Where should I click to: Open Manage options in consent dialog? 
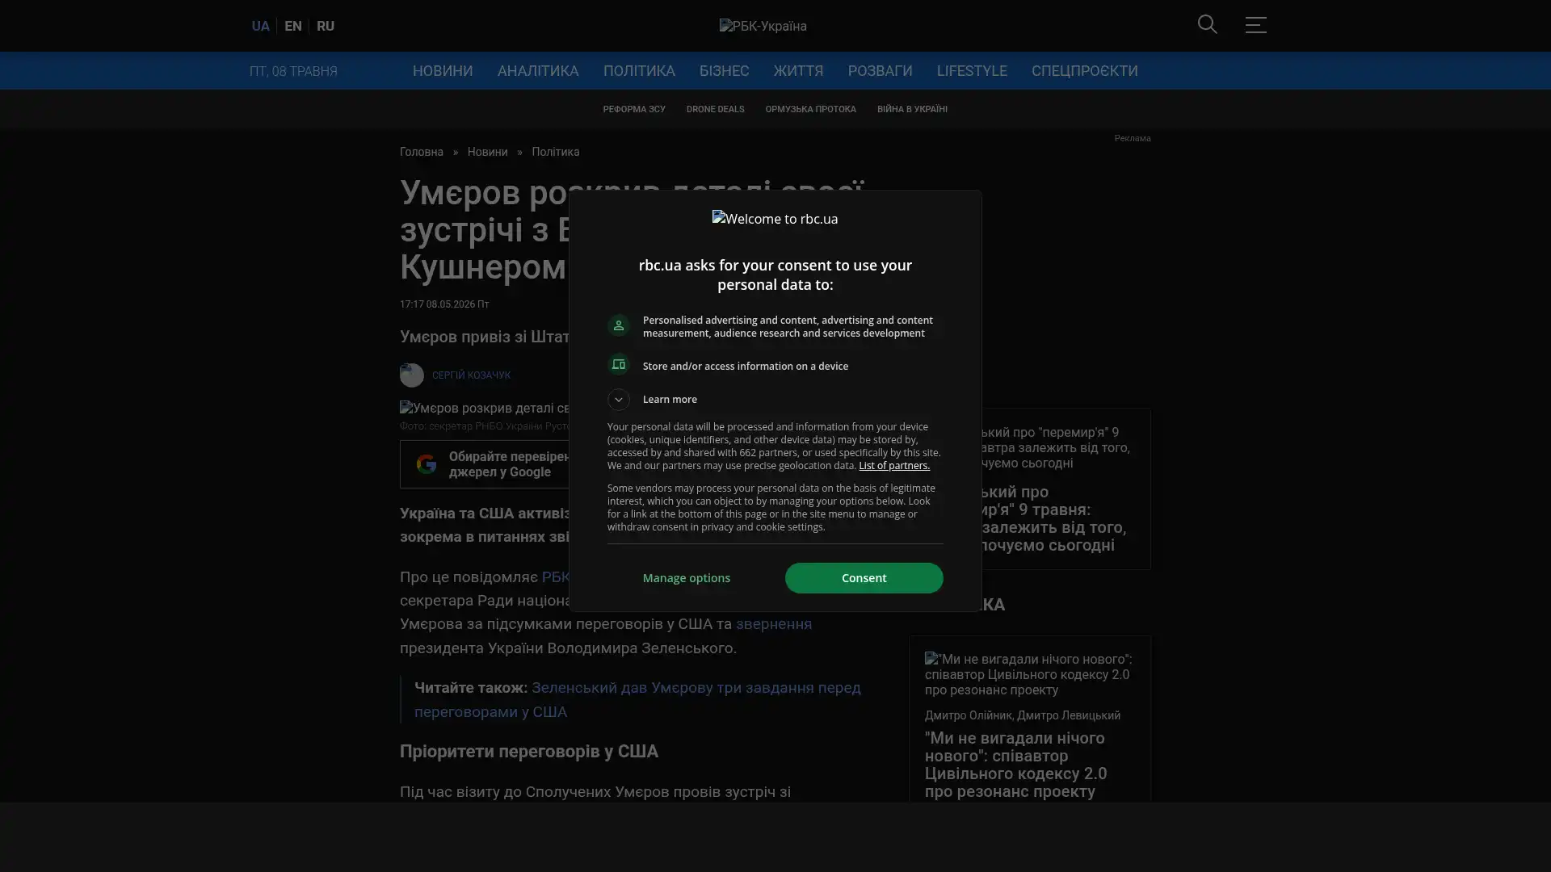pos(687,578)
